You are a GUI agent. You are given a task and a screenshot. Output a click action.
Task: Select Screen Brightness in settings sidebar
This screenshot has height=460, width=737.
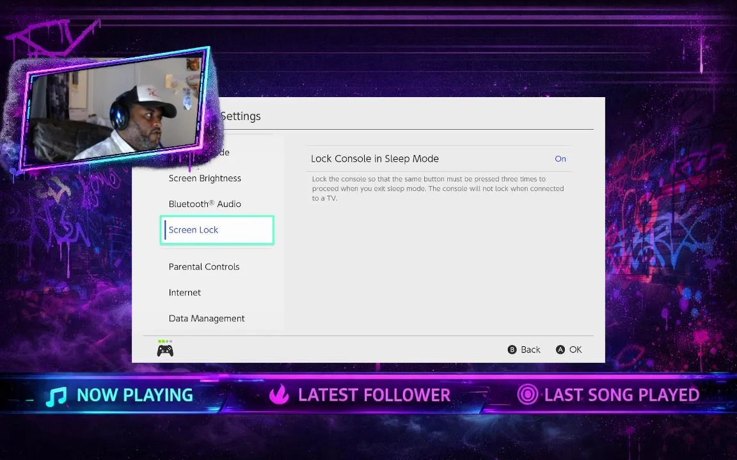tap(205, 178)
